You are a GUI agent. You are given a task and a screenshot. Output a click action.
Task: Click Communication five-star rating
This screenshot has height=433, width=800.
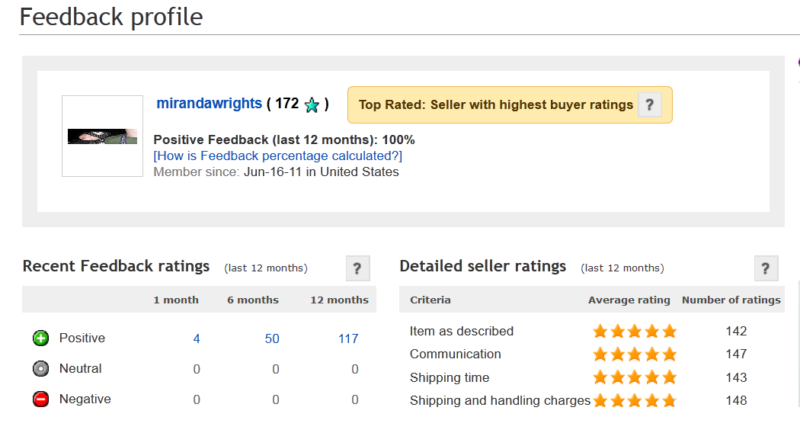coord(635,354)
